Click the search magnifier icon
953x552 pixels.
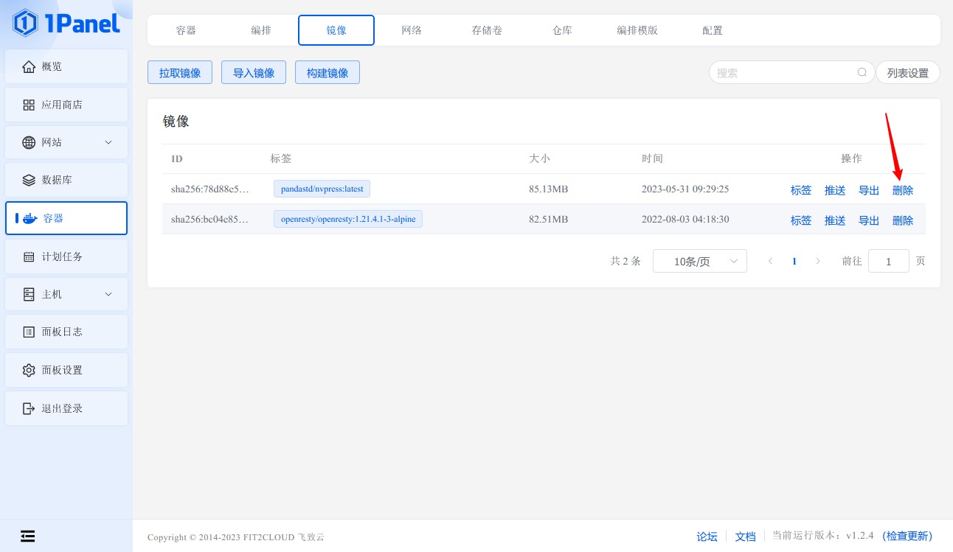pyautogui.click(x=862, y=72)
